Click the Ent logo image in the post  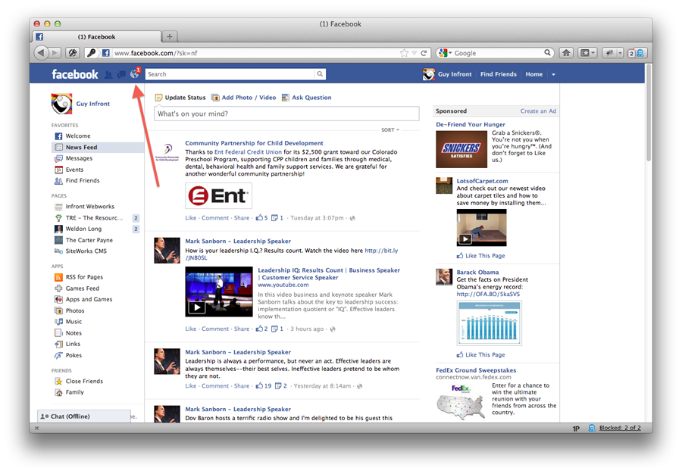point(218,195)
